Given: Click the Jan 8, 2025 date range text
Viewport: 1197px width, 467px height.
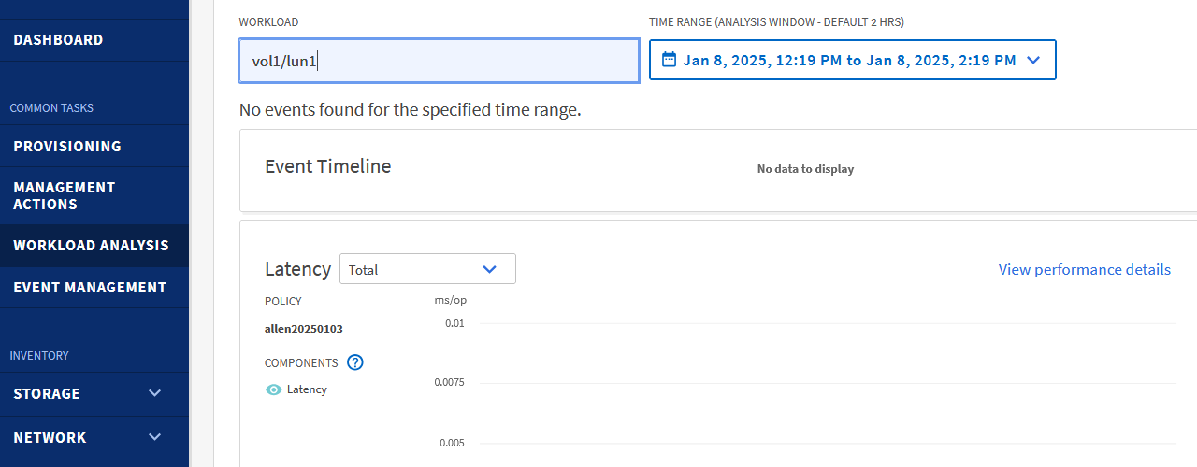Looking at the screenshot, I should coord(849,60).
